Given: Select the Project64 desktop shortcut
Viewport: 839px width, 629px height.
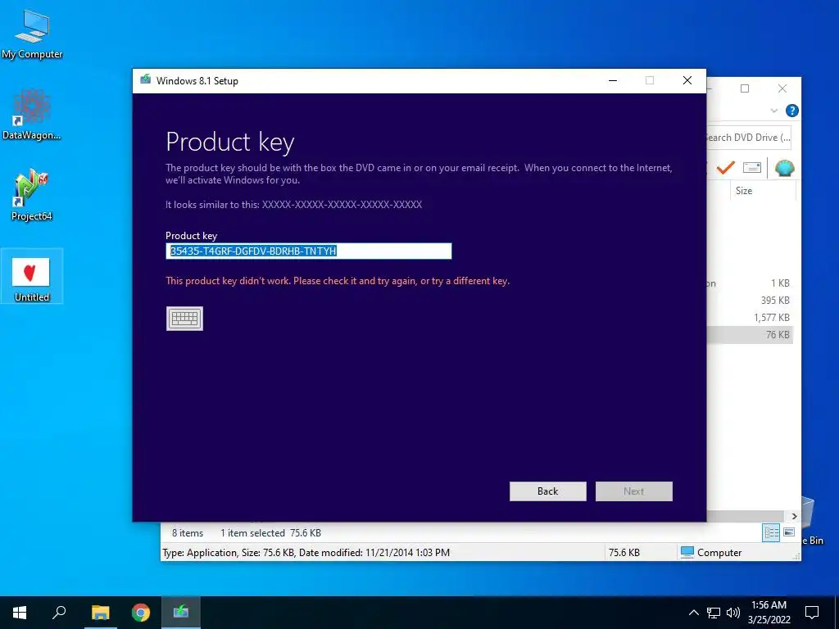Looking at the screenshot, I should point(32,195).
